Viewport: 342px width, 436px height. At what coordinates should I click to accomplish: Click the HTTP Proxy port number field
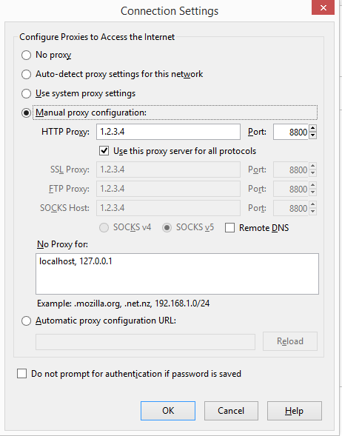(291, 132)
